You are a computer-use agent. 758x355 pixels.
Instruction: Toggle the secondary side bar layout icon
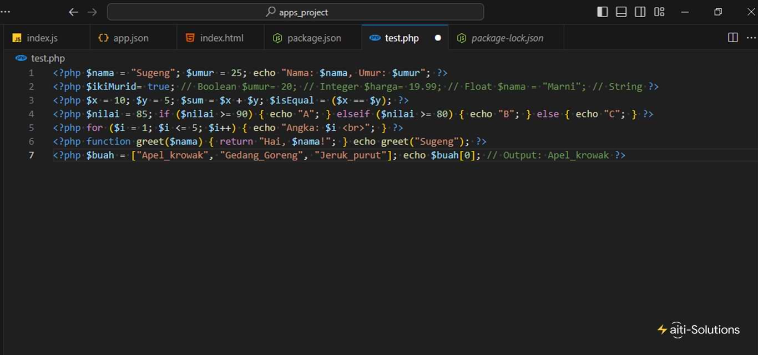tap(640, 12)
